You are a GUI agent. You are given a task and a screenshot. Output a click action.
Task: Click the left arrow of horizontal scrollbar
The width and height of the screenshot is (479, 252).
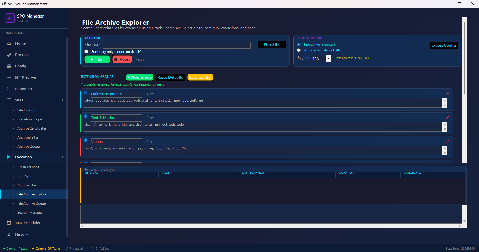[x=83, y=226]
